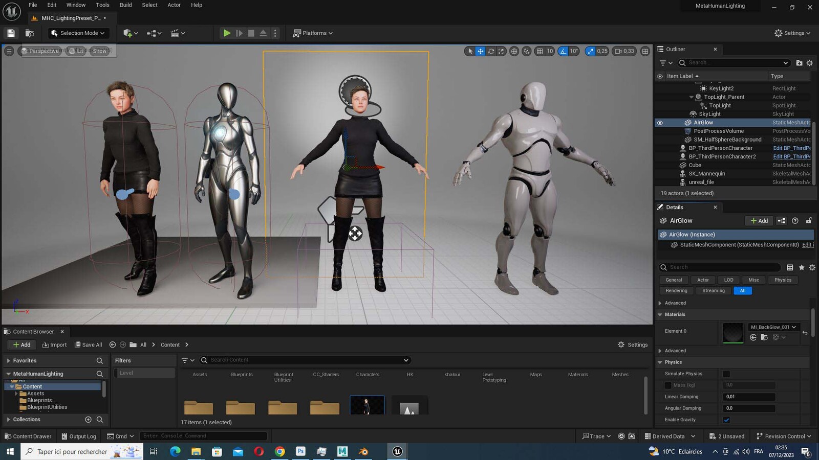Open the Selection Mode dropdown

78,33
